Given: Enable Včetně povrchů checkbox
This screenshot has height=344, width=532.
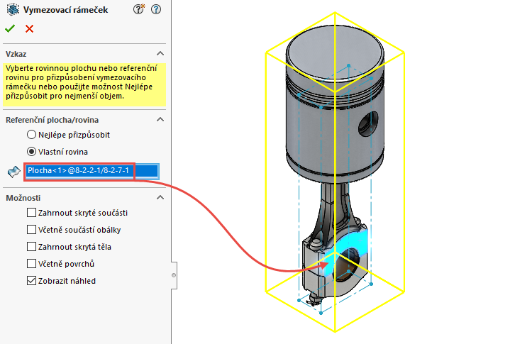Looking at the screenshot, I should 31,264.
